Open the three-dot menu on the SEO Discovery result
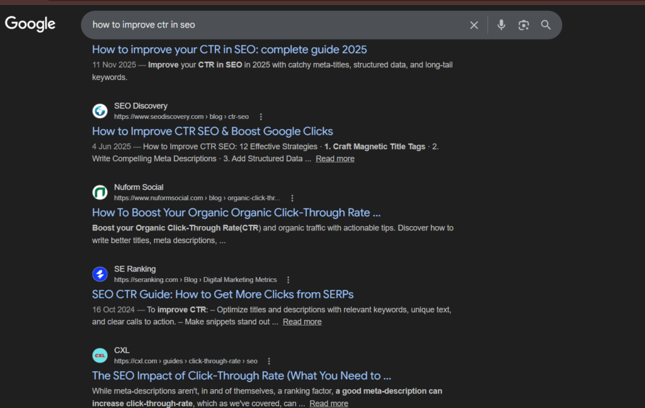The image size is (645, 408). click(260, 116)
